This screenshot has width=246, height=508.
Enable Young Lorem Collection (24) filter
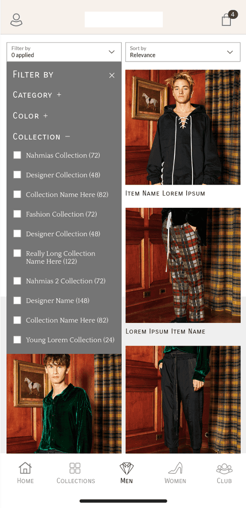pyautogui.click(x=17, y=340)
